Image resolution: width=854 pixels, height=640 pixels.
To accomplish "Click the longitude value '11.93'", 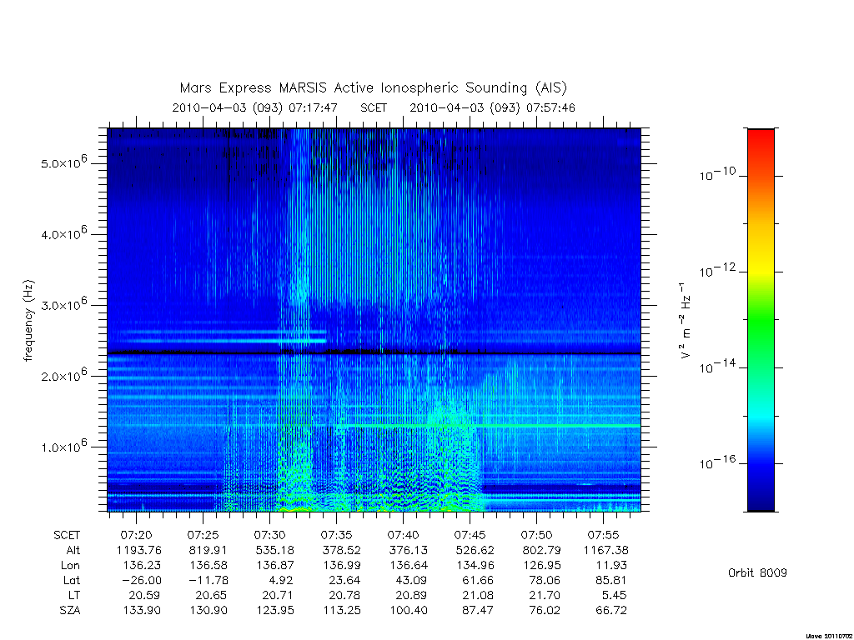I will click(x=612, y=566).
